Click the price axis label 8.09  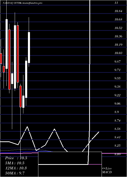(x=117, y=154)
